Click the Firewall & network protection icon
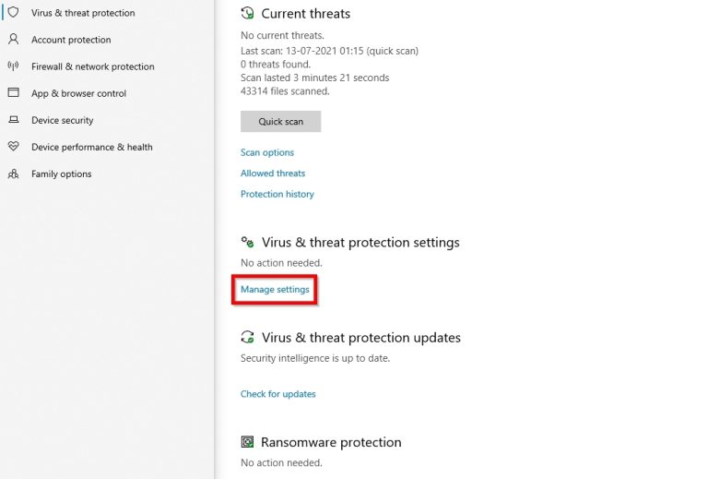The height and width of the screenshot is (479, 708). point(13,66)
